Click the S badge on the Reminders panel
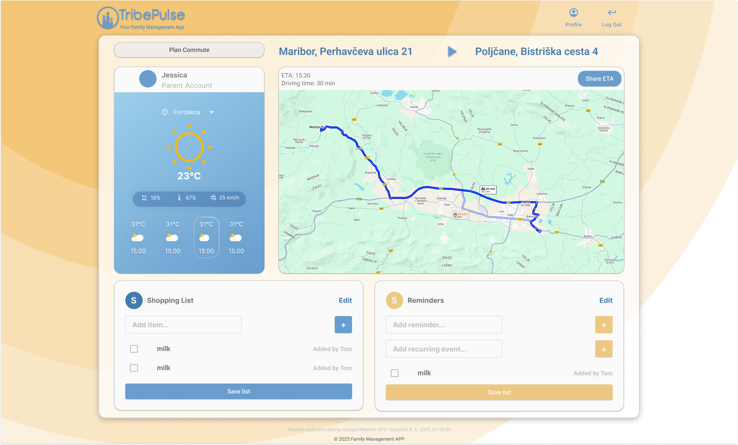Image resolution: width=738 pixels, height=445 pixels. click(x=395, y=300)
